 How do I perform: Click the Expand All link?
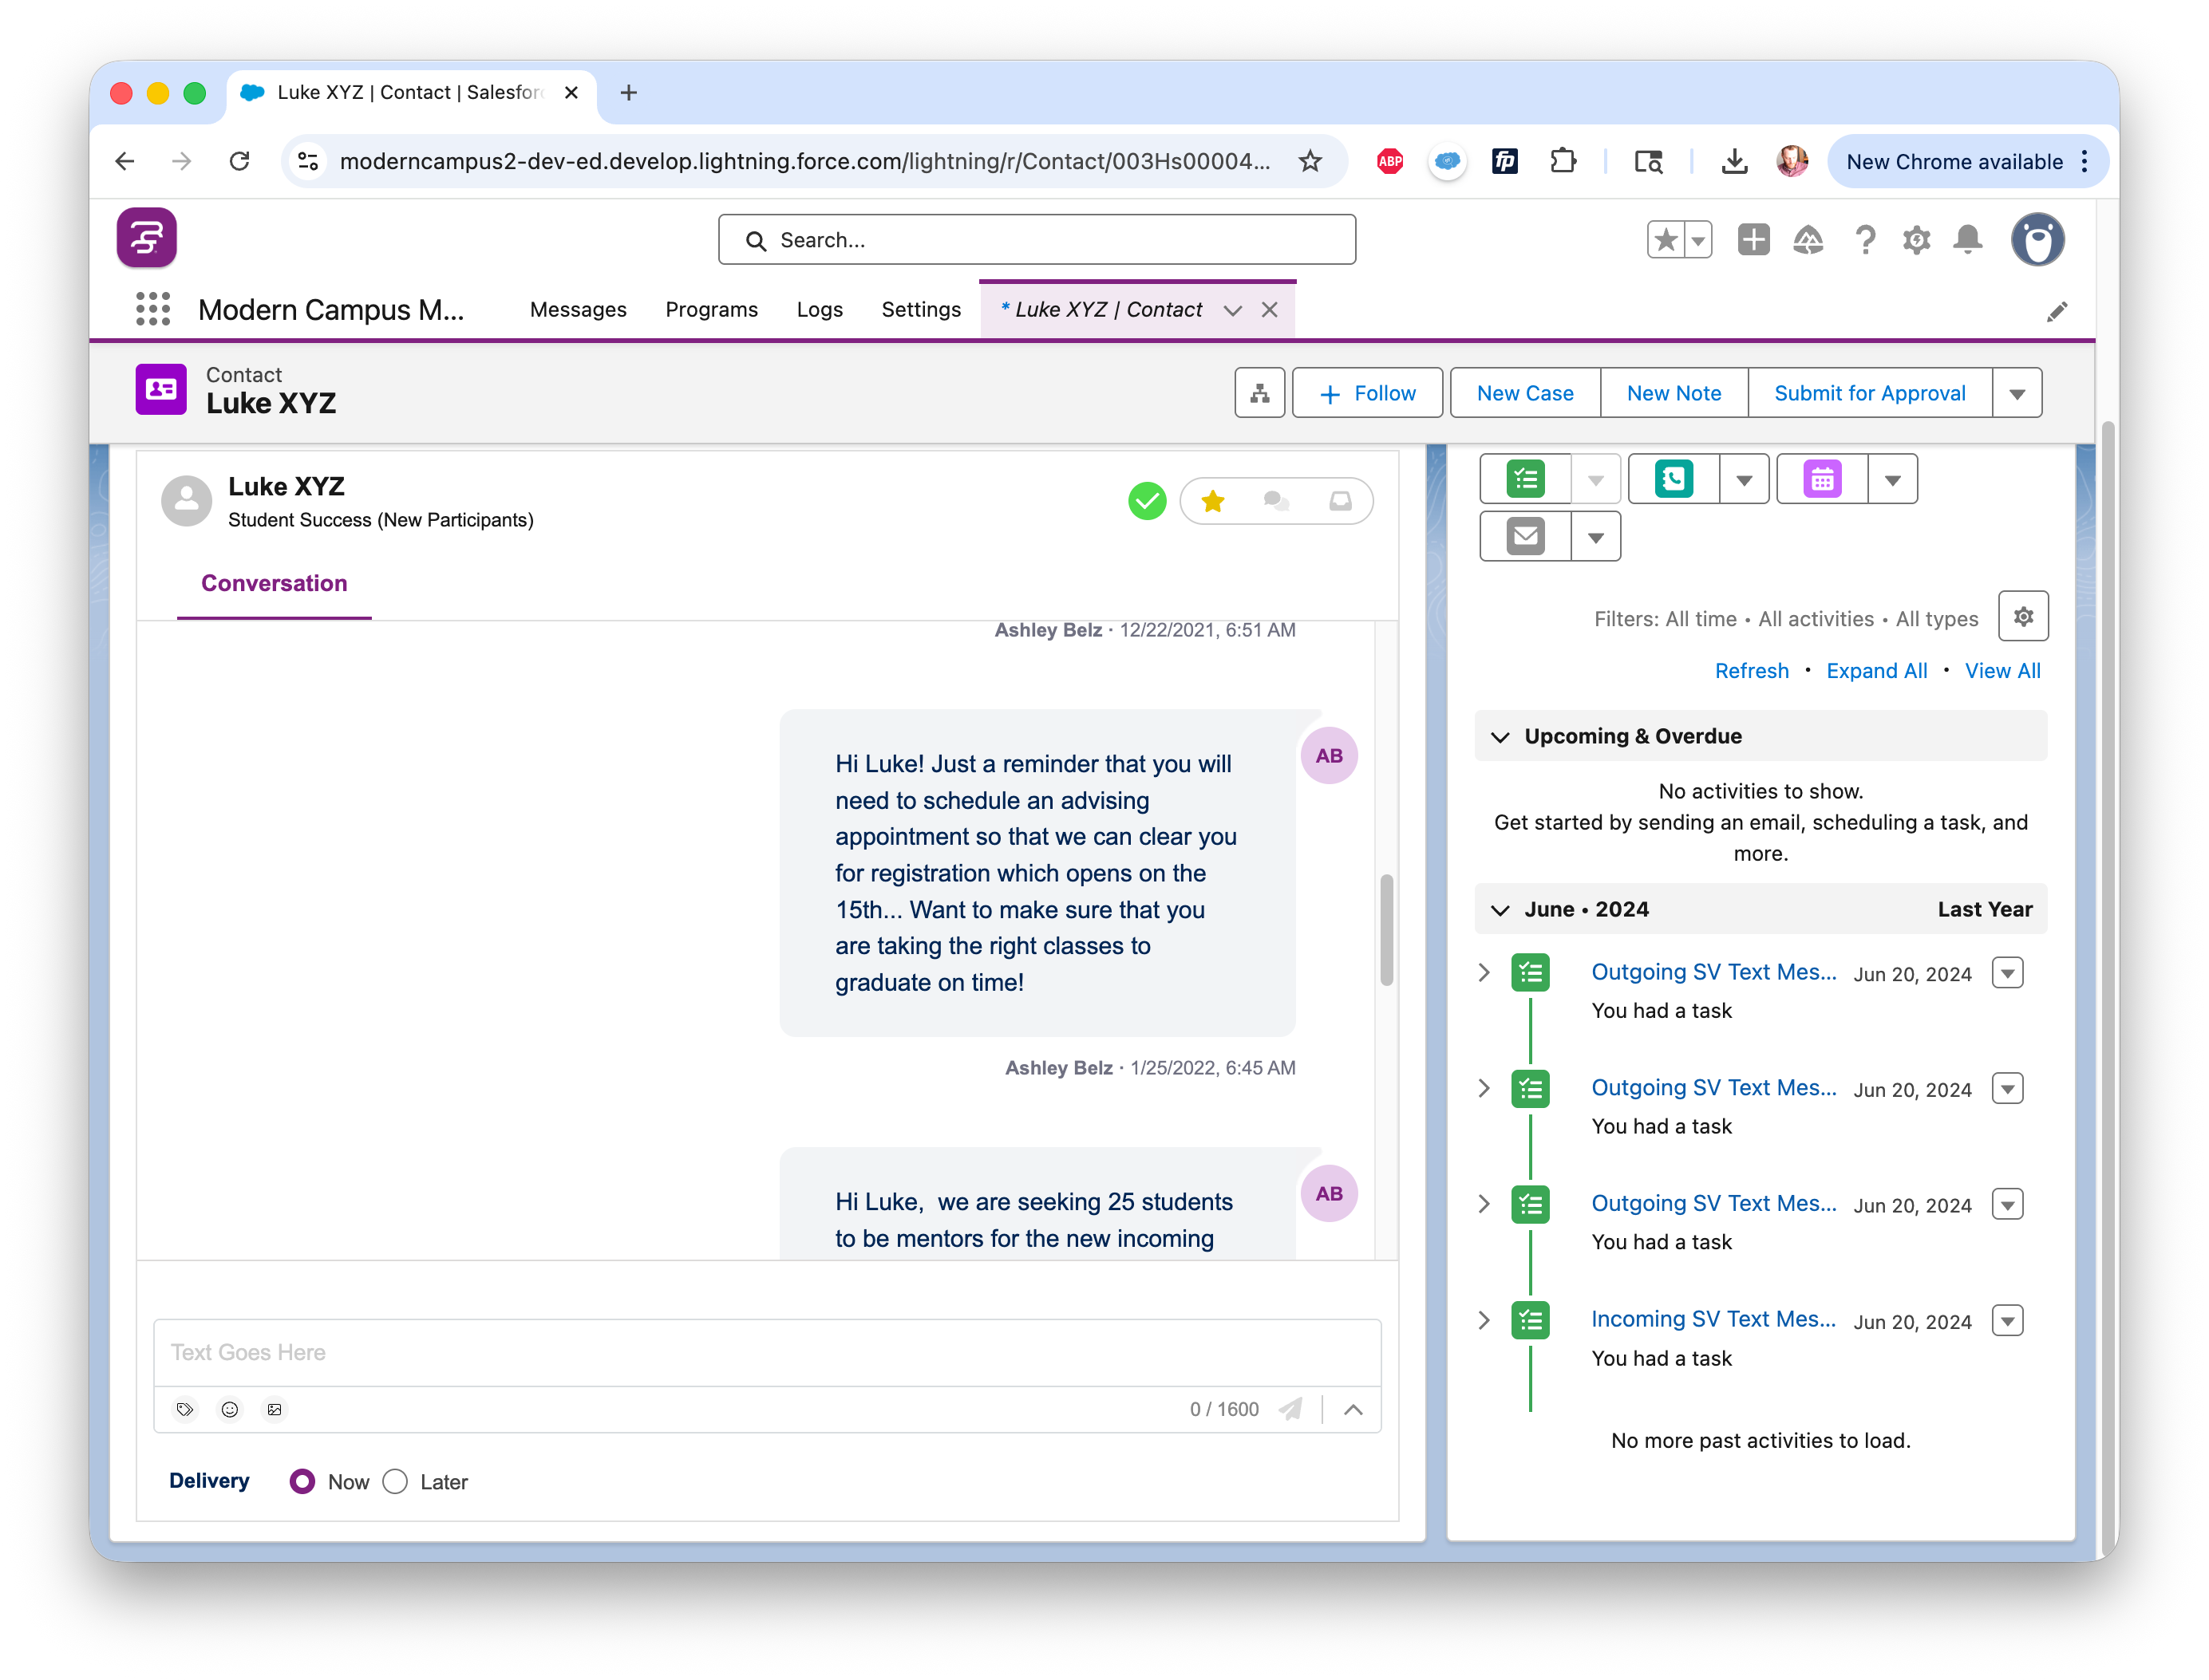(1876, 671)
